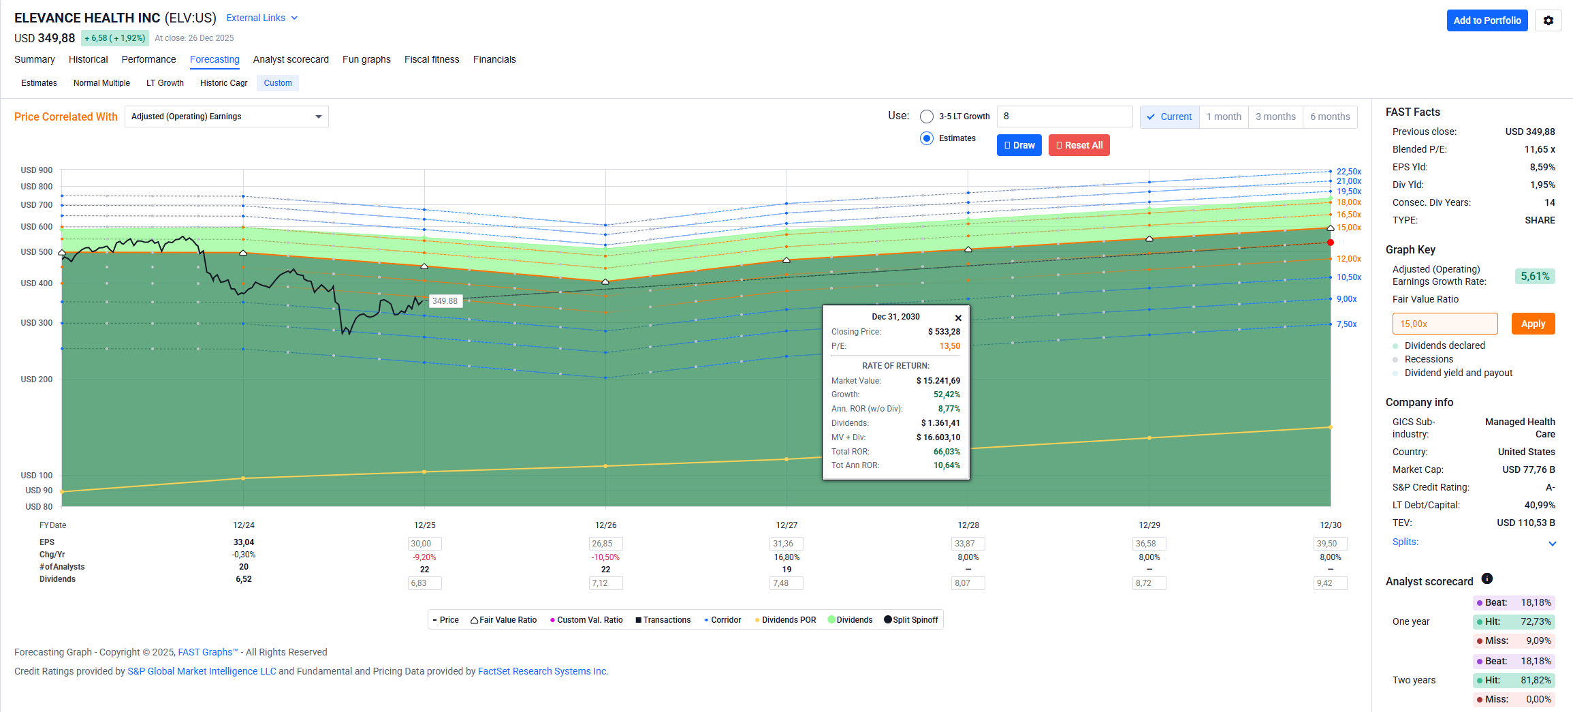Click the Analyst scorecard info icon
The image size is (1573, 712).
(1487, 578)
